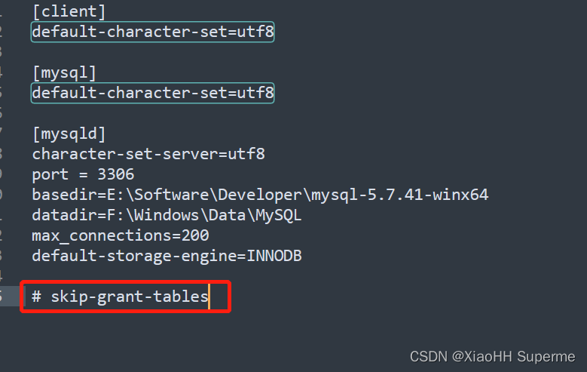Click the 3306 port value
The width and height of the screenshot is (587, 372).
[116, 174]
